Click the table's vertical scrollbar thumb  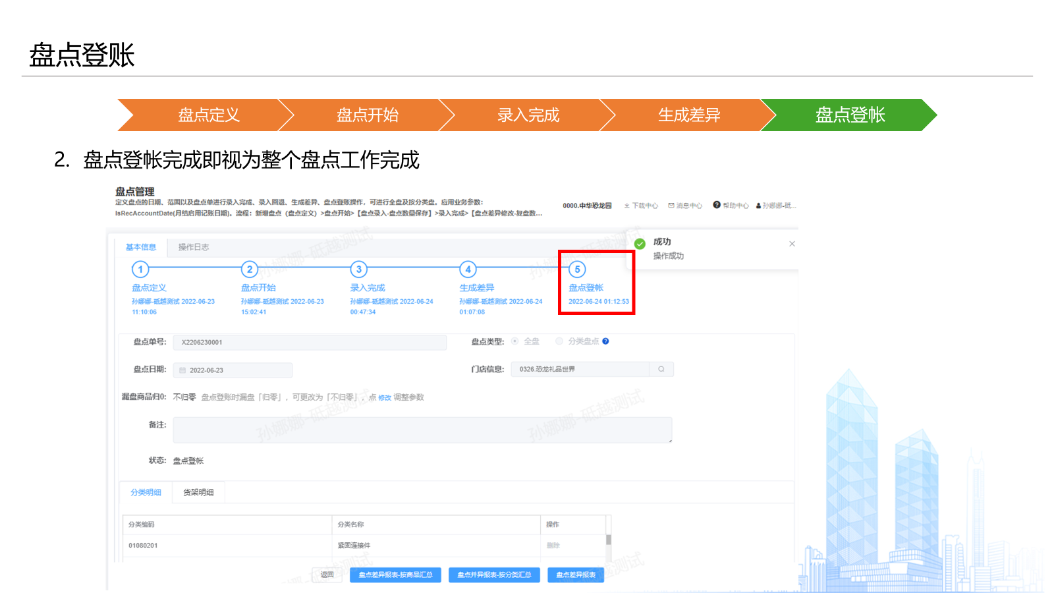pos(609,540)
